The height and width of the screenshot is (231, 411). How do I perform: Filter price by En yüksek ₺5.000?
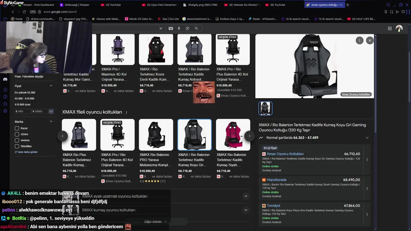pyautogui.click(x=25, y=93)
